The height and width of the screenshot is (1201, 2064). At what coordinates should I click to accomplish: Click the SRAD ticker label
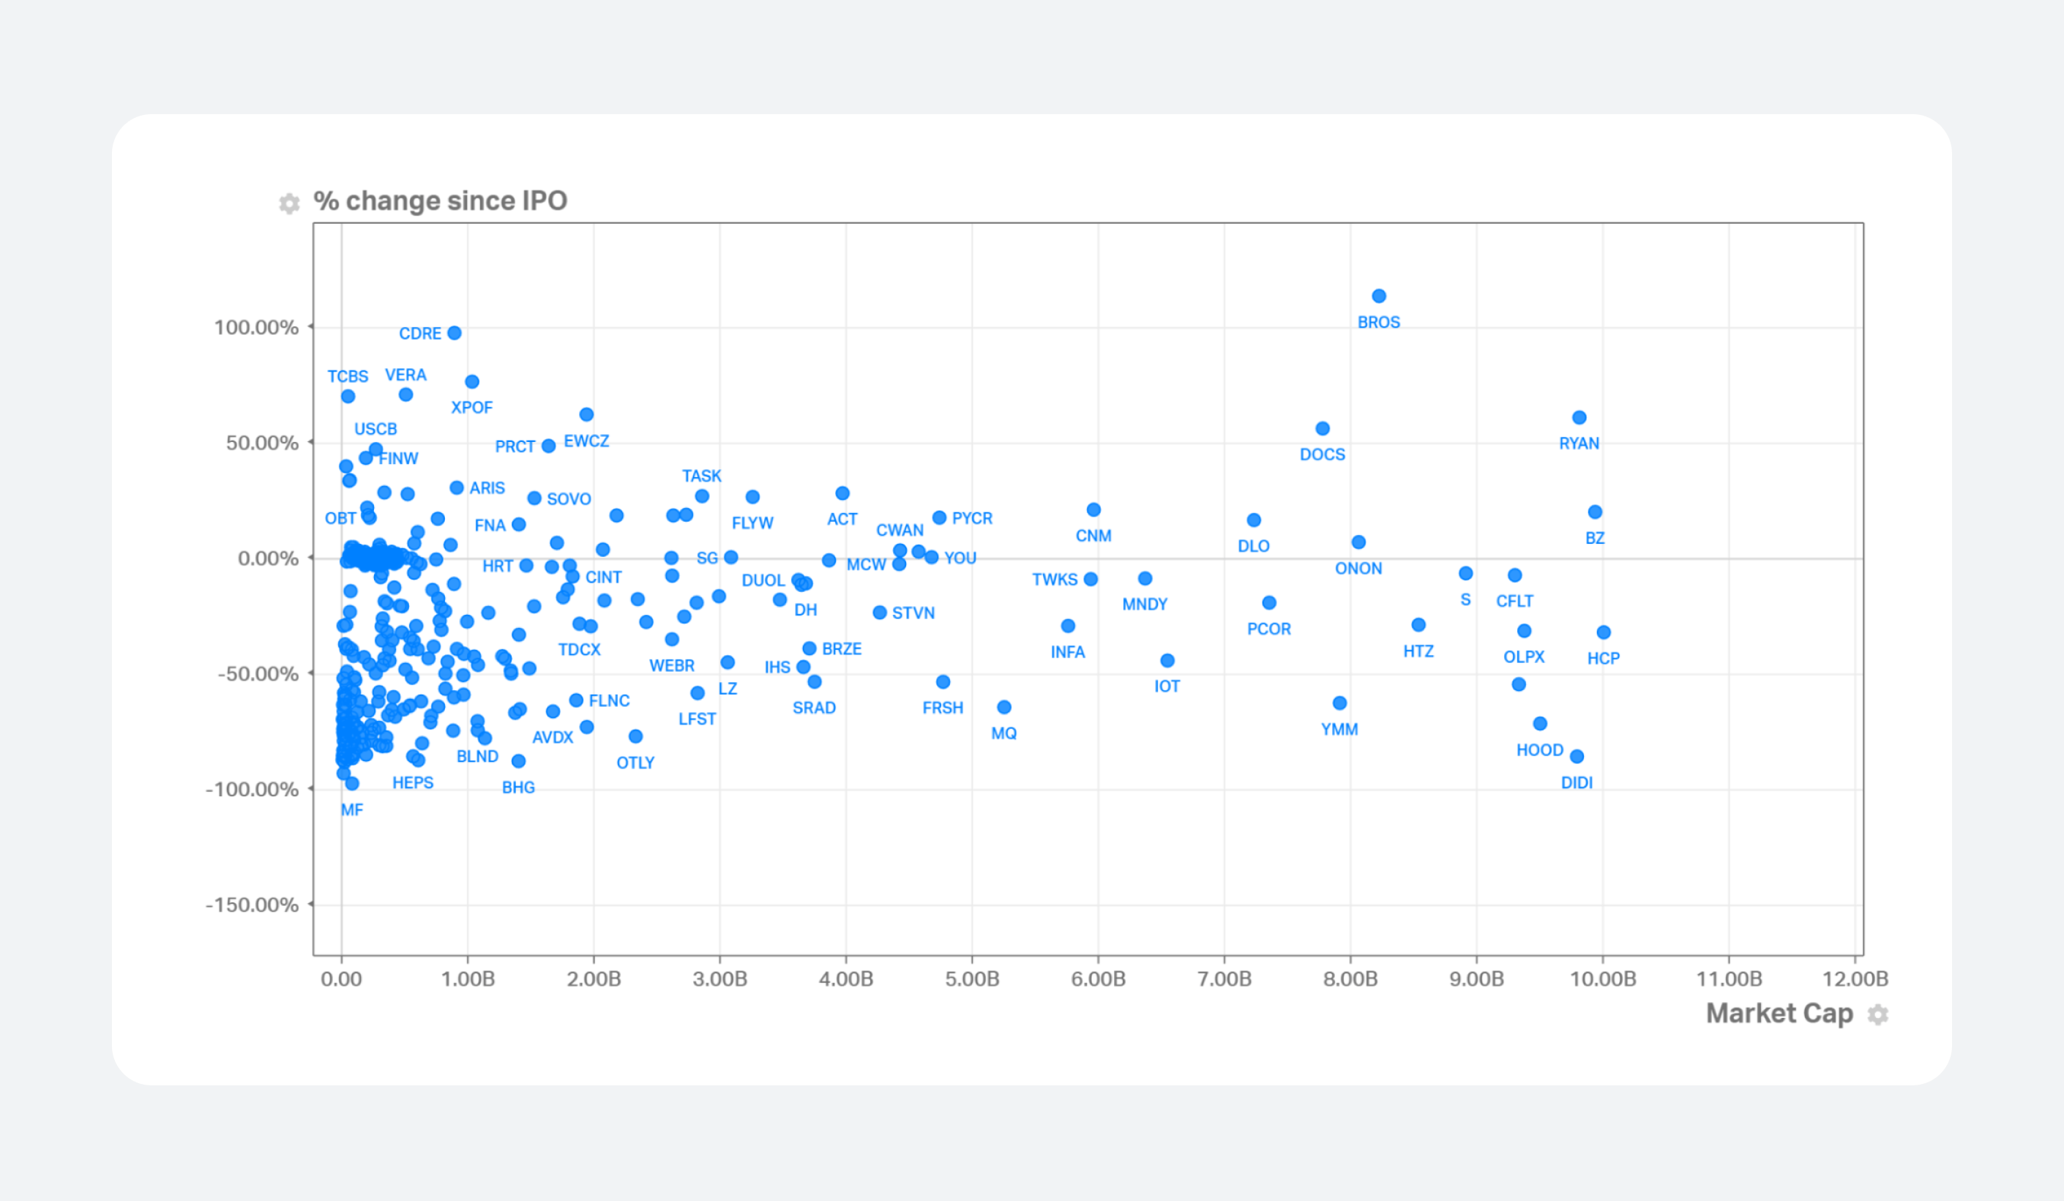pyautogui.click(x=813, y=708)
